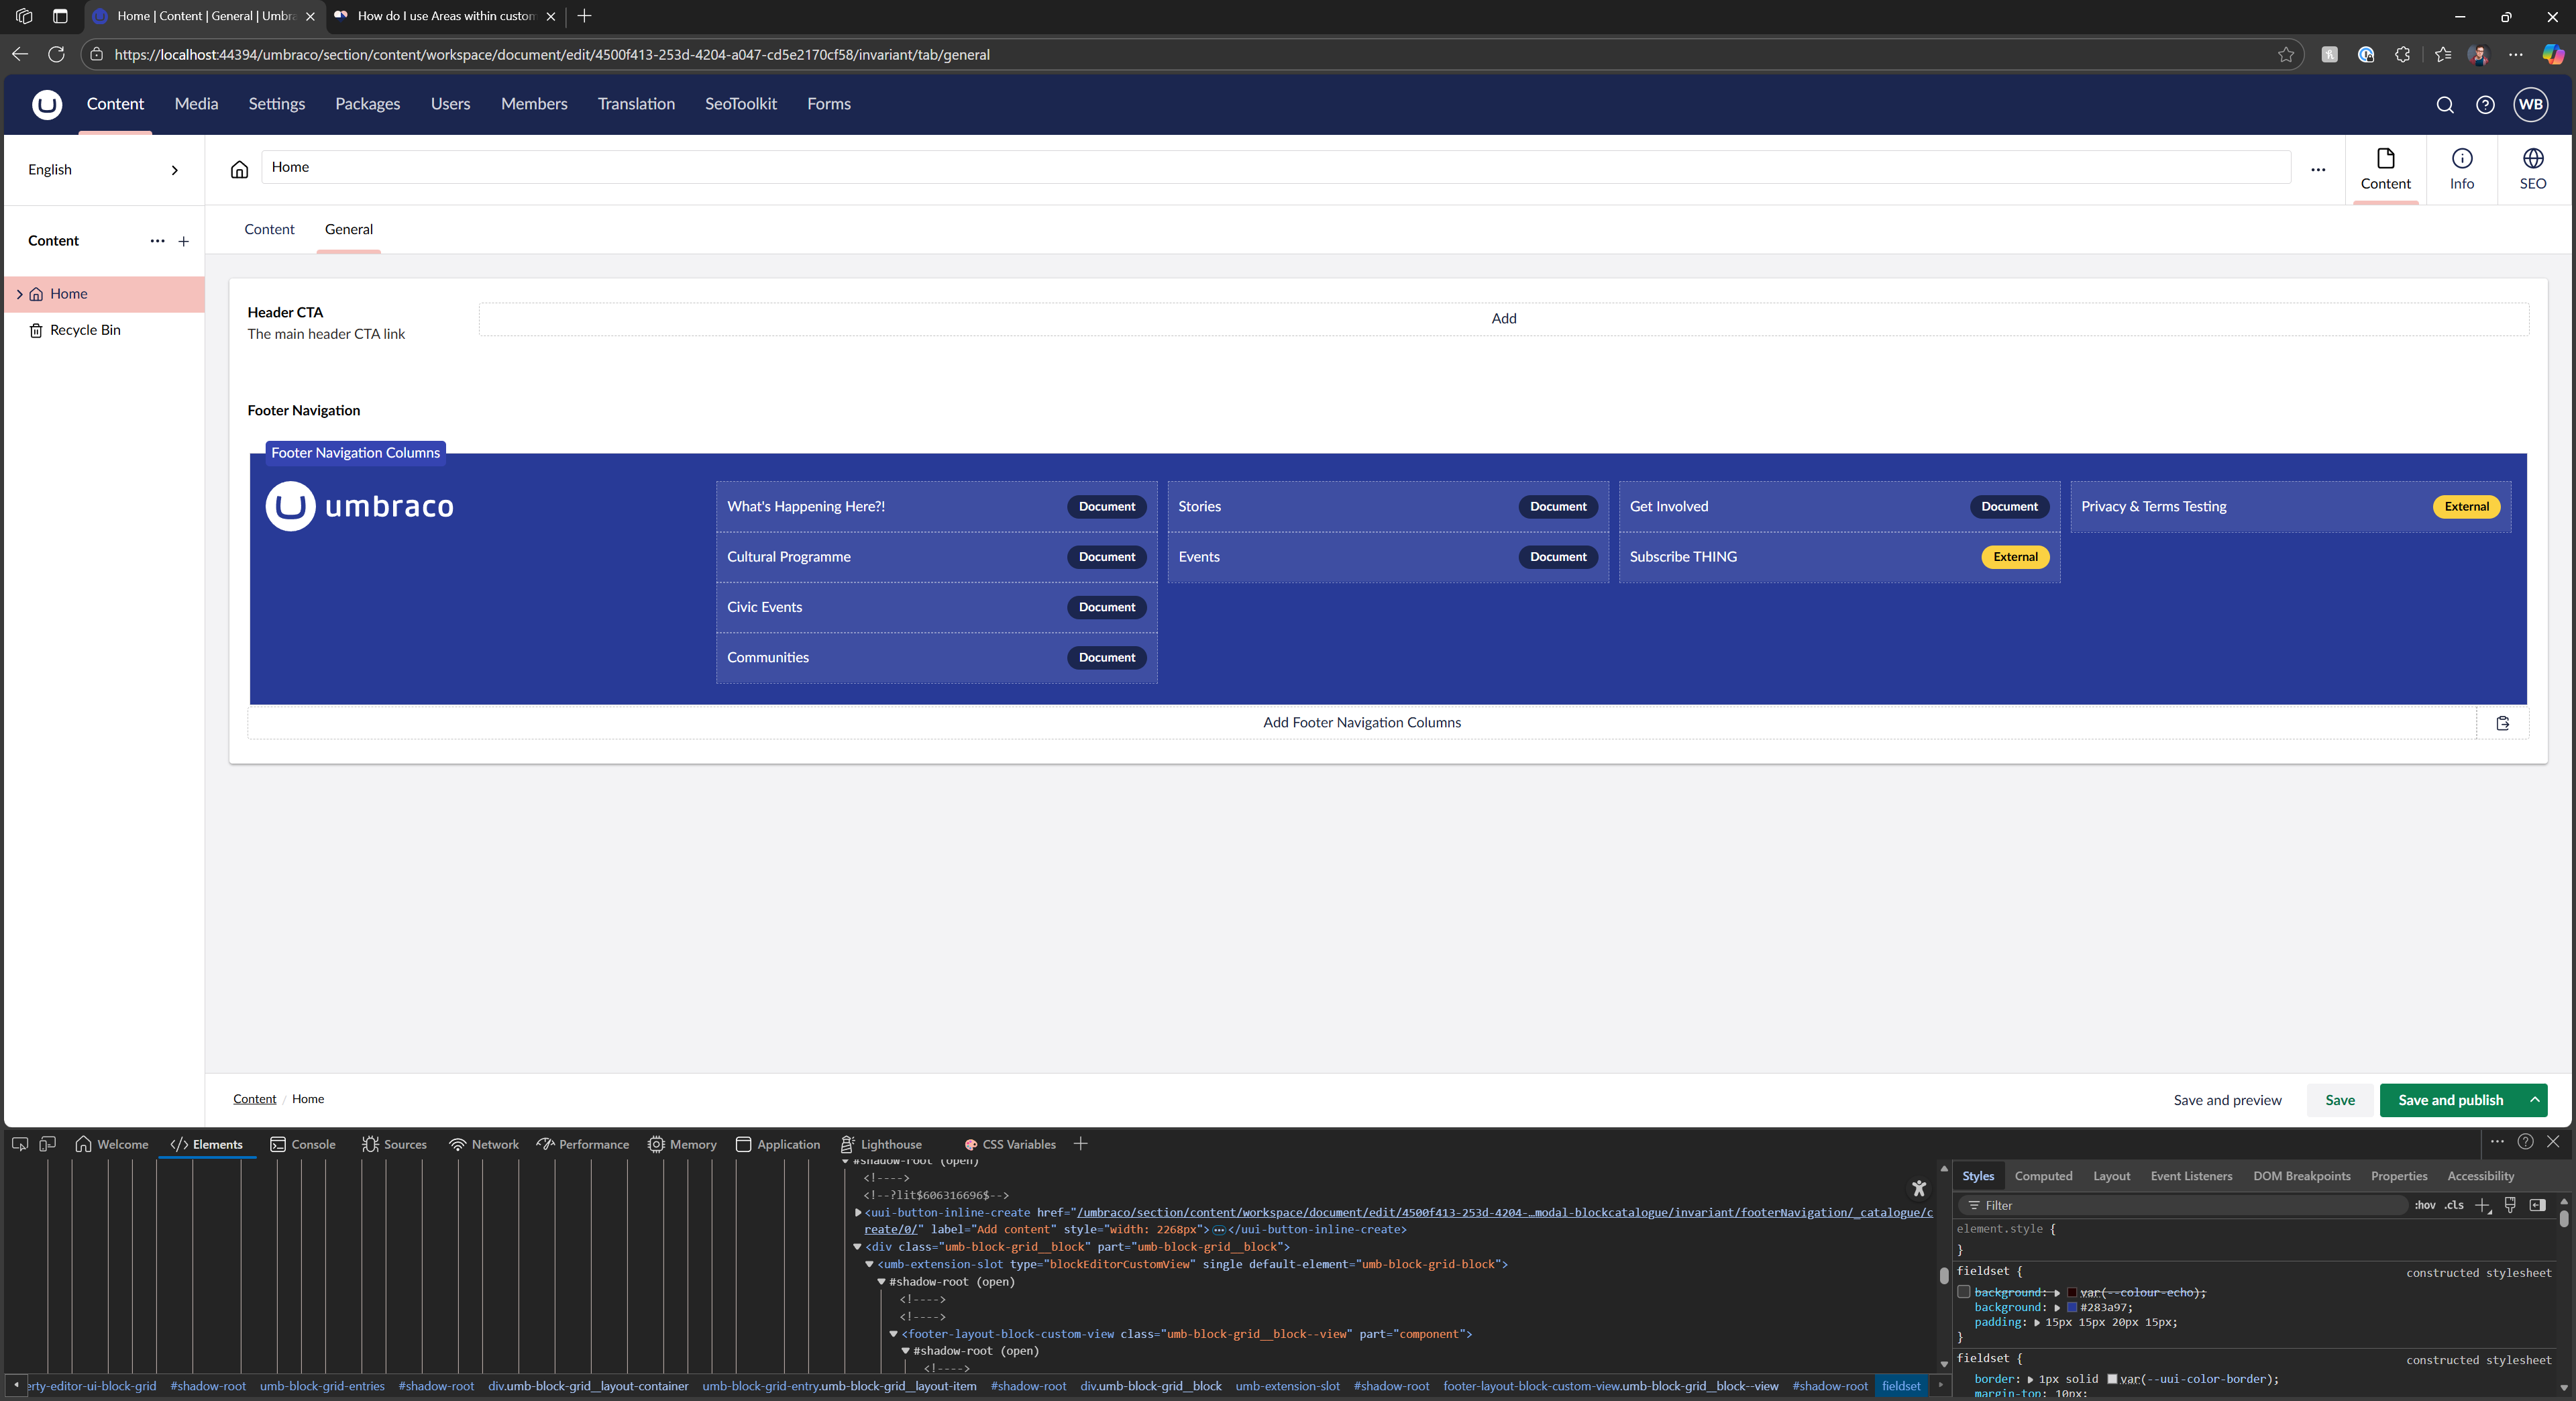The height and width of the screenshot is (1401, 2576).
Task: Activate the inspect element picker in DevTools
Action: (x=19, y=1144)
